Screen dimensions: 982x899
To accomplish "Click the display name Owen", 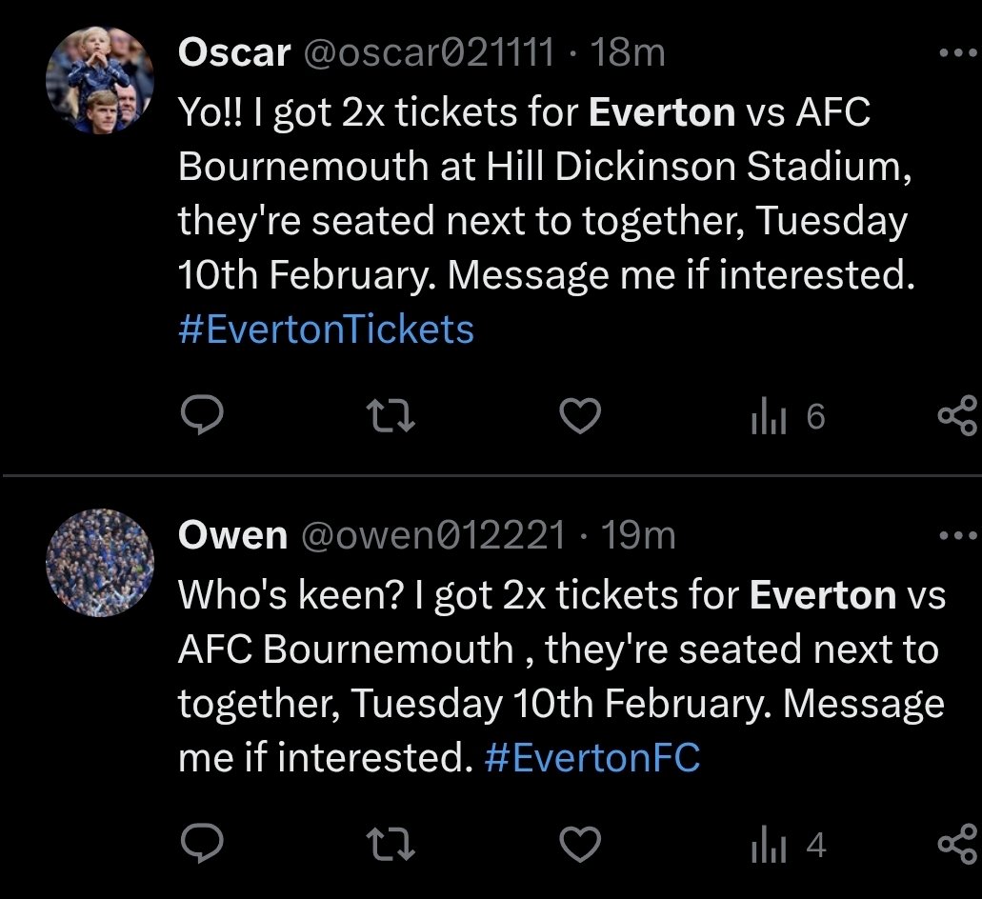I will point(232,535).
